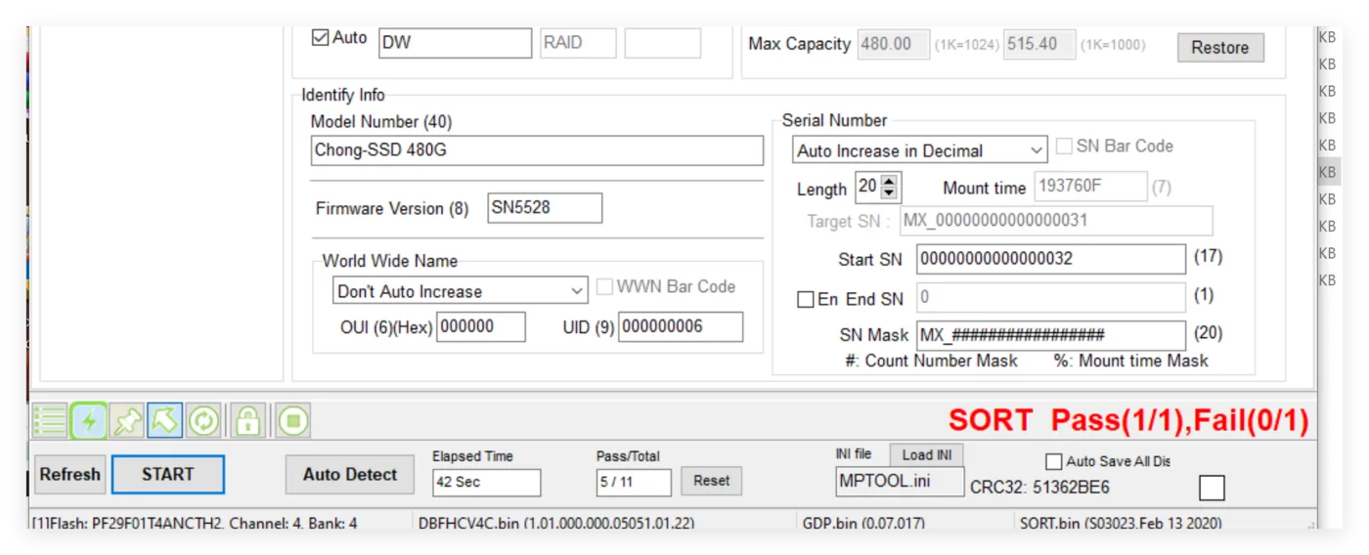
Task: Click the Auto Detect button
Action: (x=349, y=475)
